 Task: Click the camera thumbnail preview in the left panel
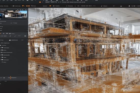tap(13, 14)
